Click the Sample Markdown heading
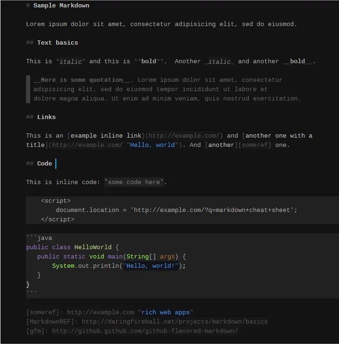The image size is (339, 344). [x=61, y=6]
